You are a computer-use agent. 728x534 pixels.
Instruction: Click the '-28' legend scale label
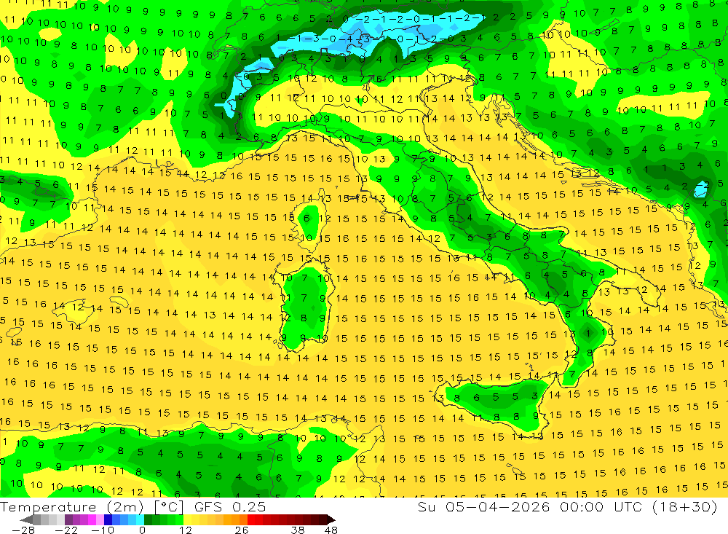tap(23, 530)
